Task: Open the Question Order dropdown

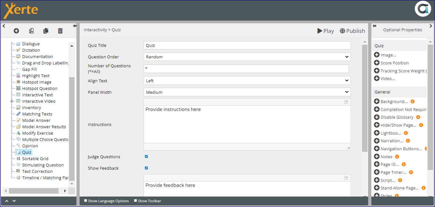Action: [x=247, y=57]
